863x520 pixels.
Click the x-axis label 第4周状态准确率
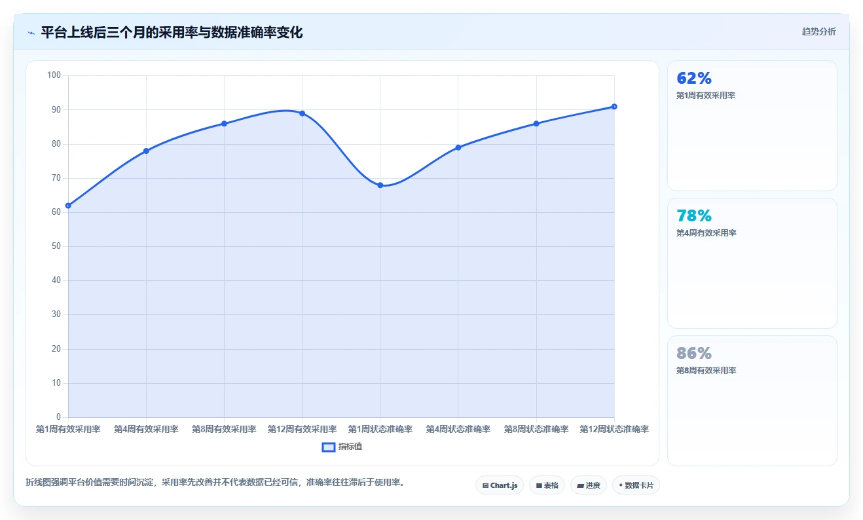[x=458, y=430]
